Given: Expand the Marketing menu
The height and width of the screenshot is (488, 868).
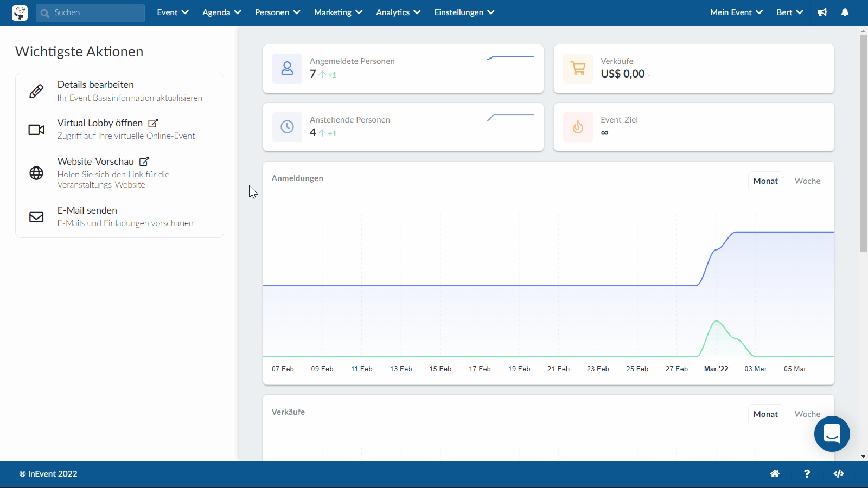Looking at the screenshot, I should (338, 12).
